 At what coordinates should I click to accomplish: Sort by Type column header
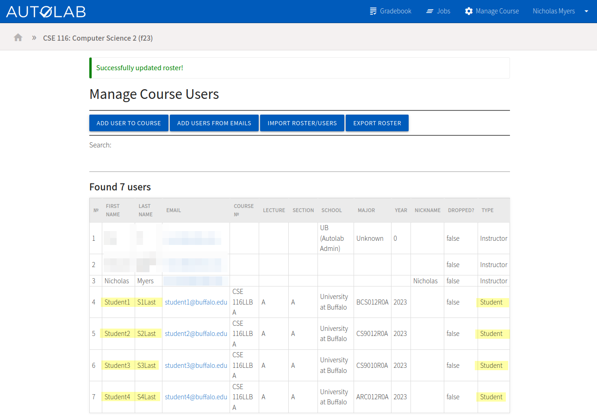point(494,210)
